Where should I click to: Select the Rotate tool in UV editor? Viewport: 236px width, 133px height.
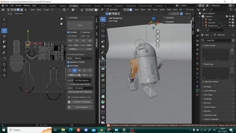[x=4, y=36]
